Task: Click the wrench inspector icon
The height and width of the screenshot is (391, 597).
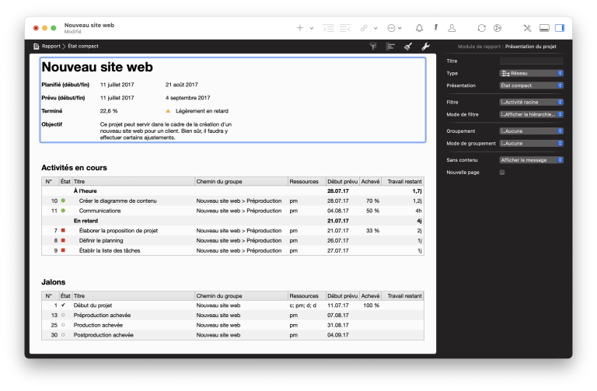Action: tap(426, 47)
